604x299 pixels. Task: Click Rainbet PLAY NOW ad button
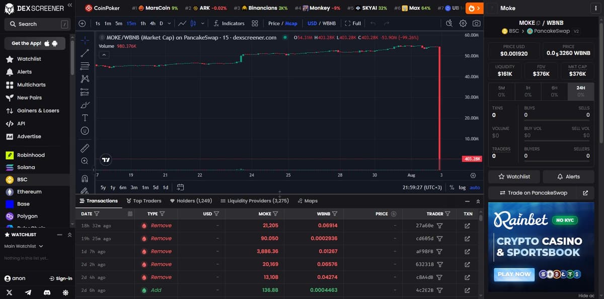tap(514, 274)
